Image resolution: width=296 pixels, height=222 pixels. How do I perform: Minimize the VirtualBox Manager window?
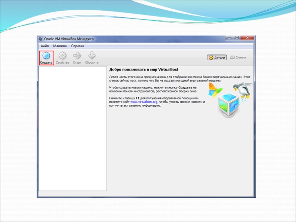[x=229, y=38]
